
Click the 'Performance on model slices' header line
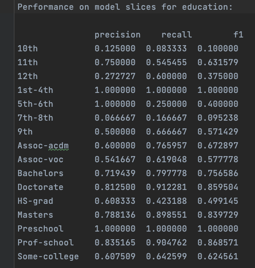click(x=125, y=7)
